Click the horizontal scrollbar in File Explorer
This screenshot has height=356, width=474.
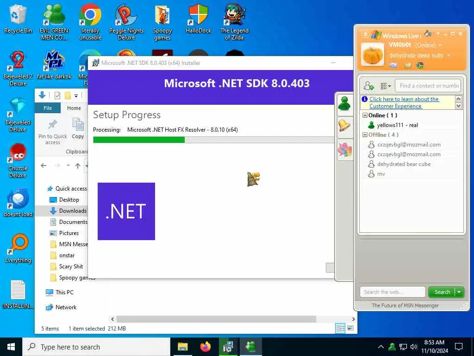[216, 319]
